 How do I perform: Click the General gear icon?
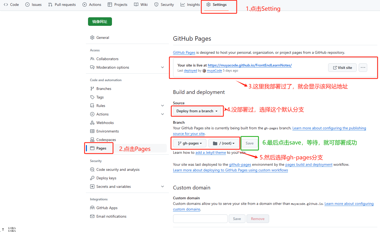coord(92,38)
